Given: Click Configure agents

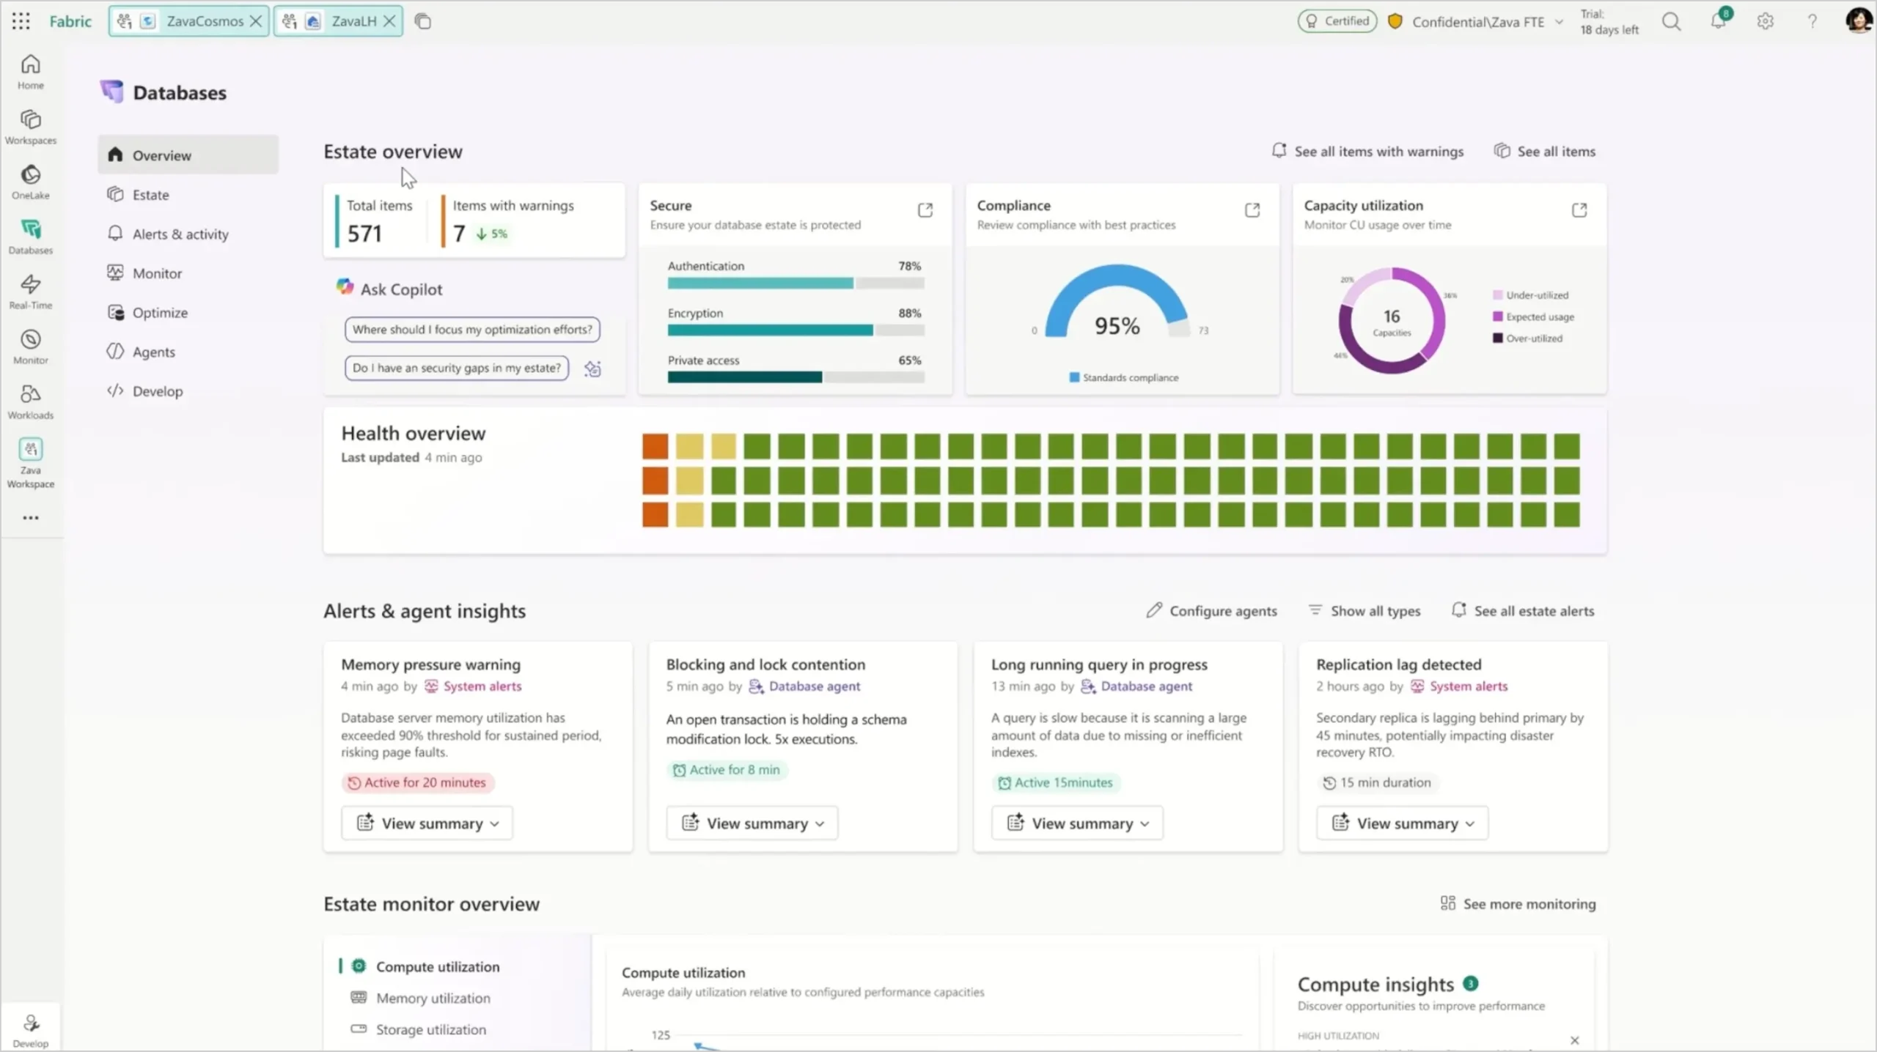Looking at the screenshot, I should (1211, 610).
